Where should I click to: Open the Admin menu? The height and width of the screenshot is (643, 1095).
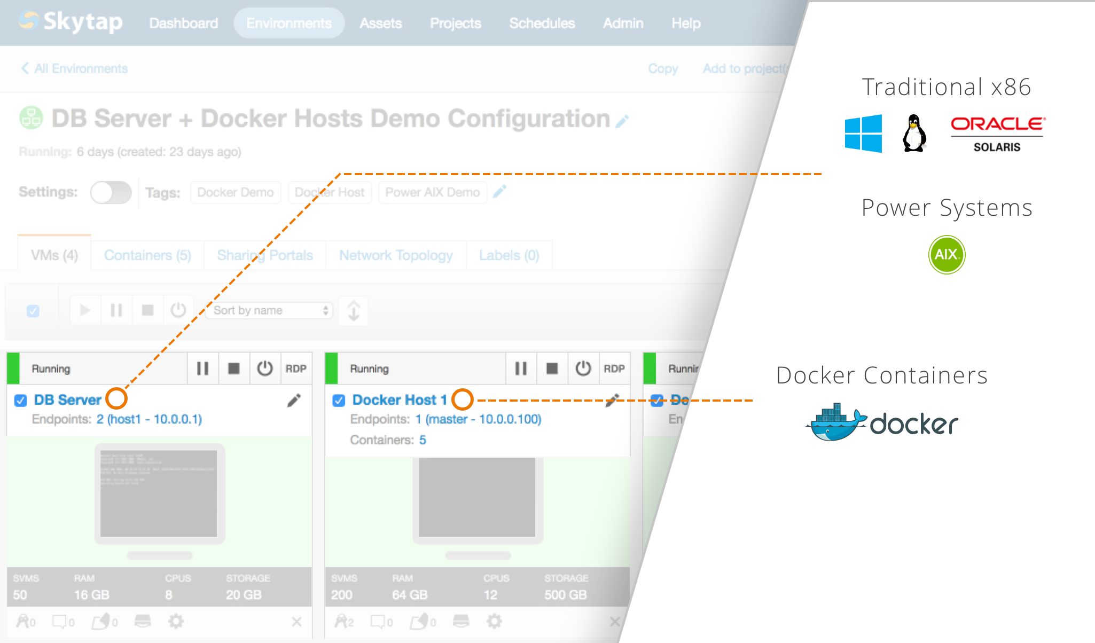pos(623,23)
